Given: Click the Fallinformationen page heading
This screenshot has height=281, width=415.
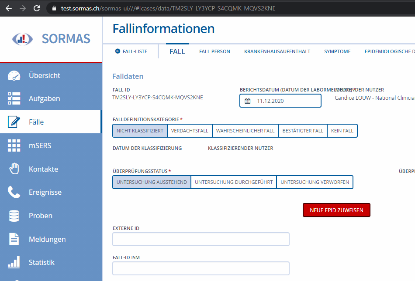Looking at the screenshot, I should click(x=163, y=29).
